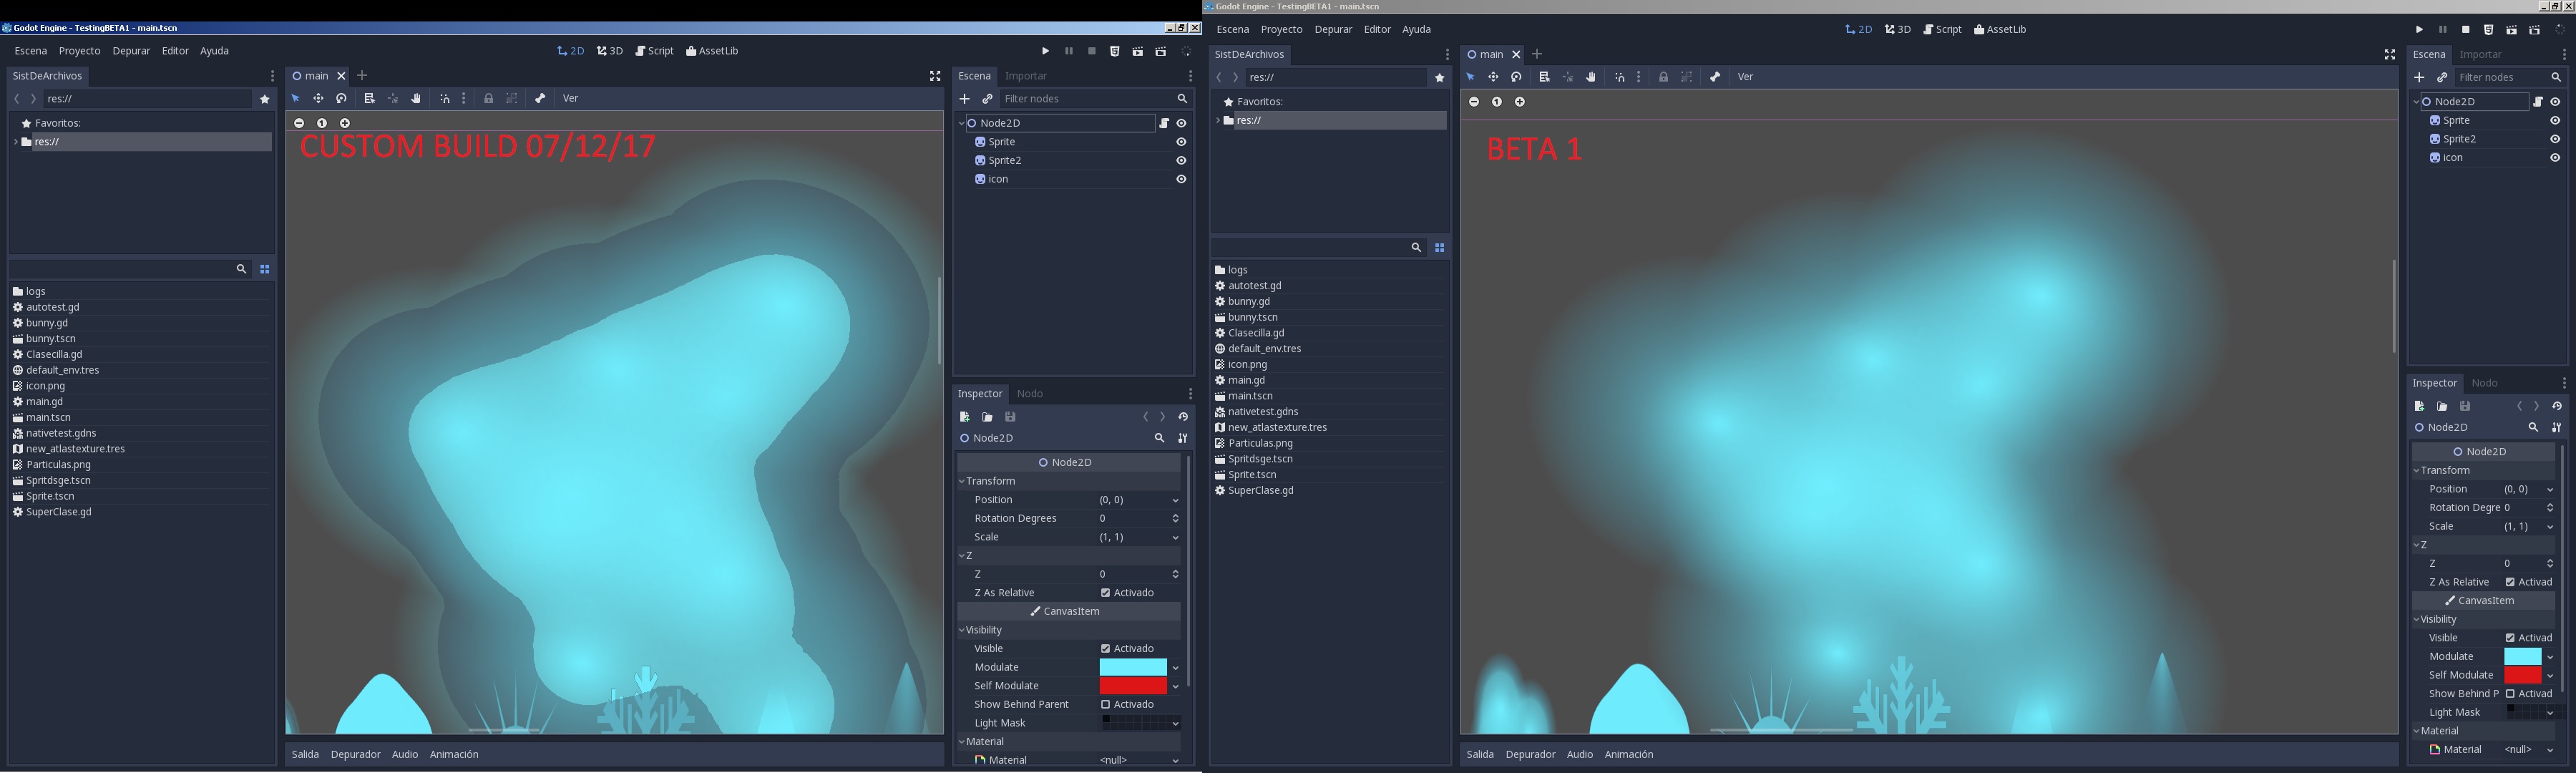Screen dimensions: 2576x773
Task: Open the Proyecto menu
Action: point(79,50)
